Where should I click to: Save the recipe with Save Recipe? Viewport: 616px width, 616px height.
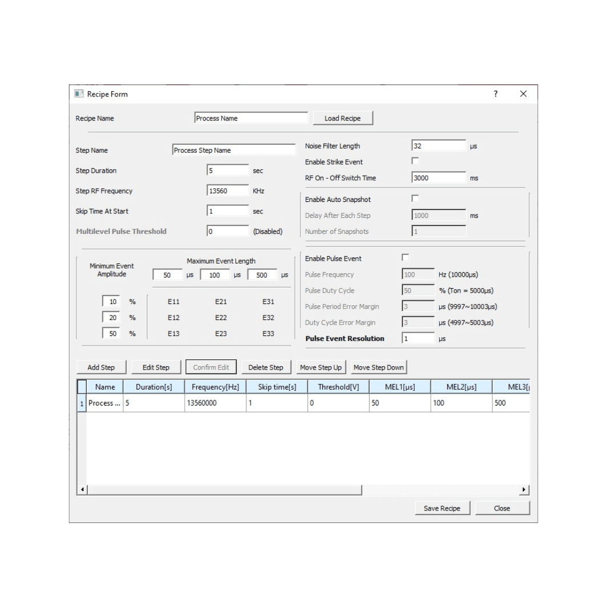point(441,508)
